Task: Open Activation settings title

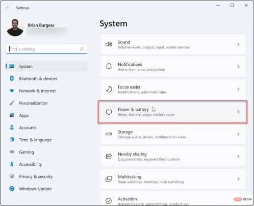Action: 128,199
